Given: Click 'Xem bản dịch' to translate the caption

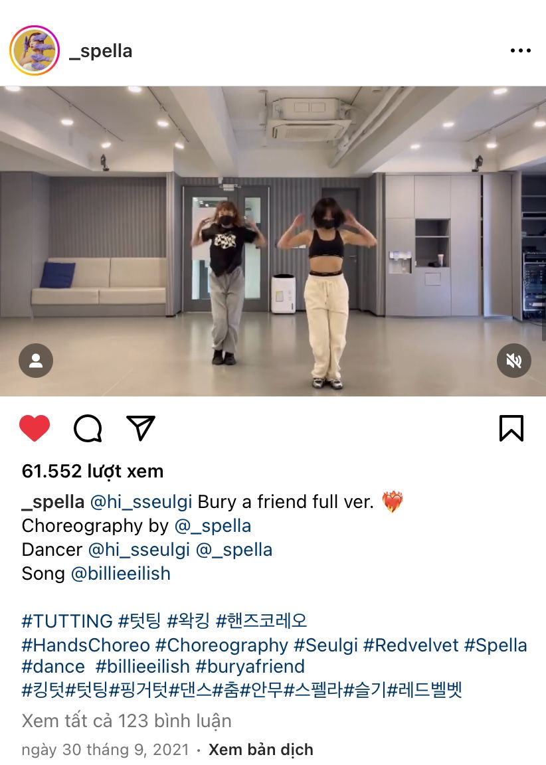Looking at the screenshot, I should (x=261, y=749).
